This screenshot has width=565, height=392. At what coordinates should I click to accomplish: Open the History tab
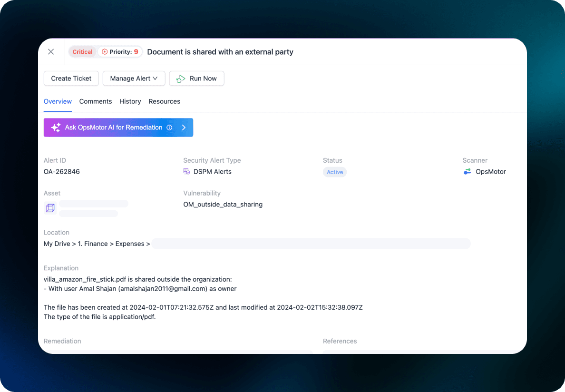(x=130, y=102)
